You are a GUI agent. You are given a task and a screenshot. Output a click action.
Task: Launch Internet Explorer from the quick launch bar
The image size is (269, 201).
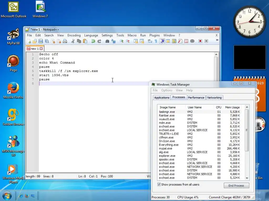click(x=21, y=196)
